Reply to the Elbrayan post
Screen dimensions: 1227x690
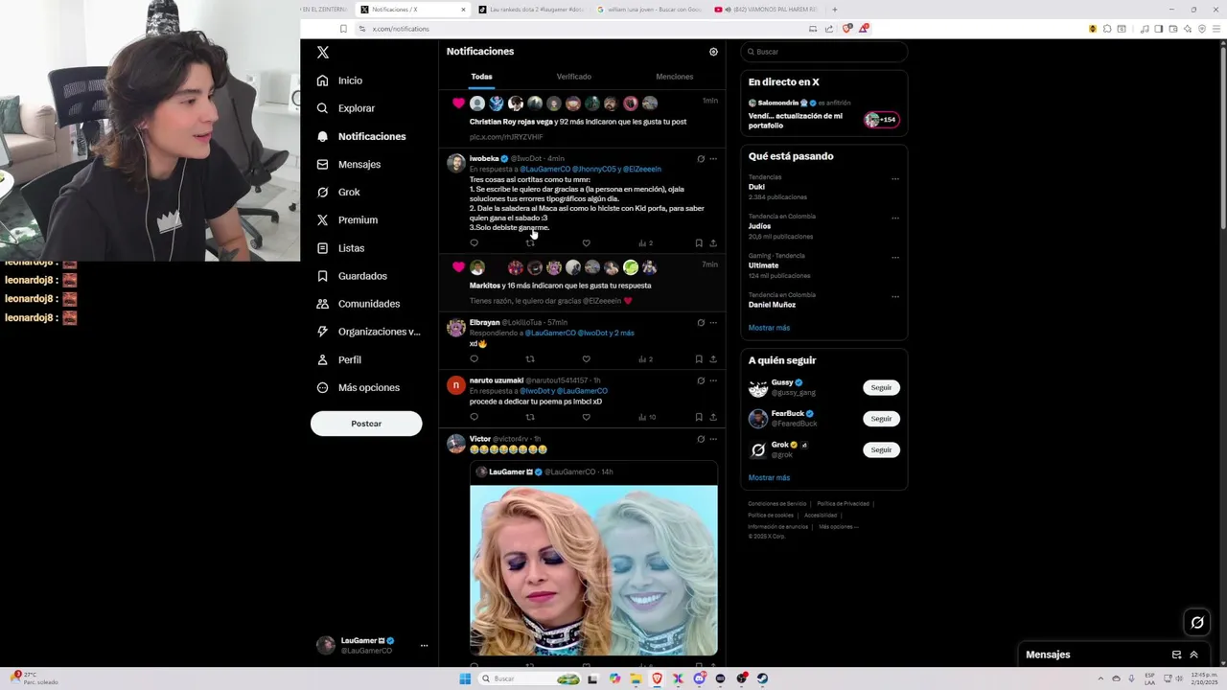(474, 359)
